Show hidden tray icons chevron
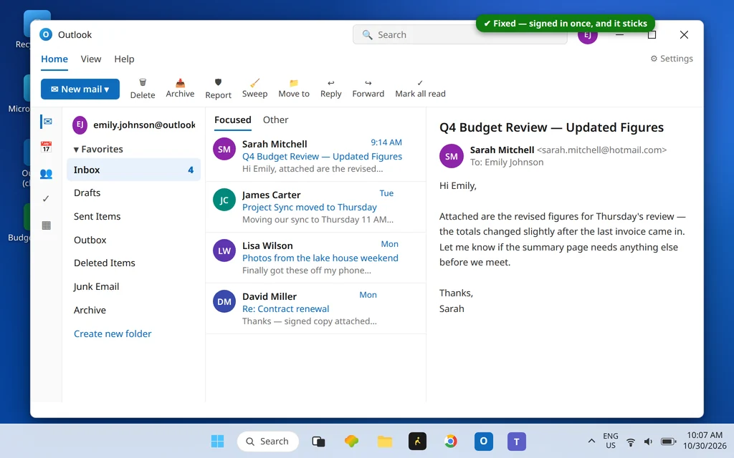Image resolution: width=734 pixels, height=458 pixels. [x=591, y=441]
